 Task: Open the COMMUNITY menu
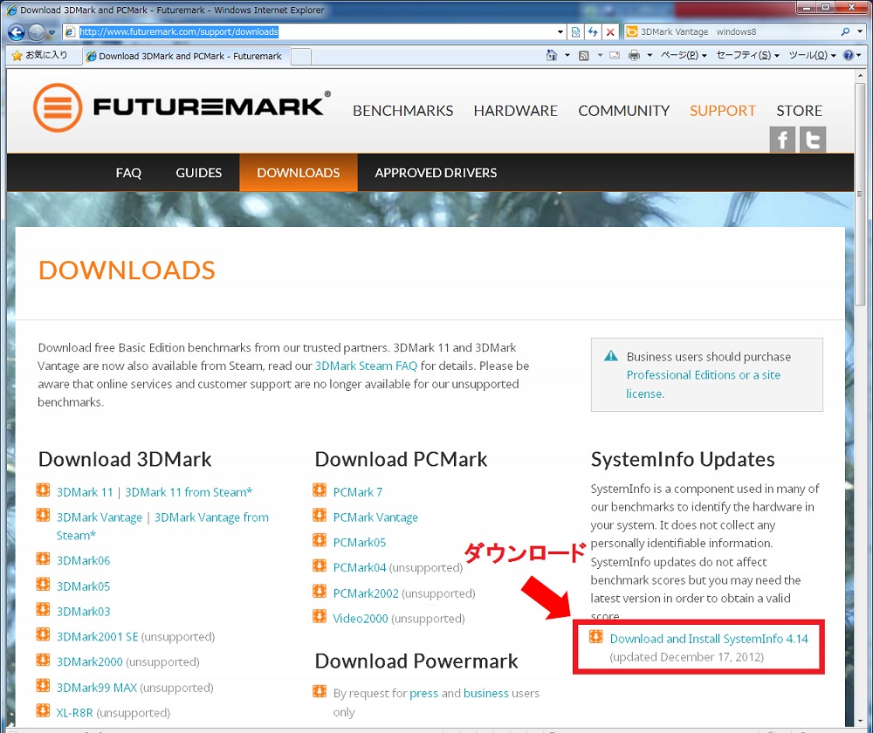(x=623, y=111)
